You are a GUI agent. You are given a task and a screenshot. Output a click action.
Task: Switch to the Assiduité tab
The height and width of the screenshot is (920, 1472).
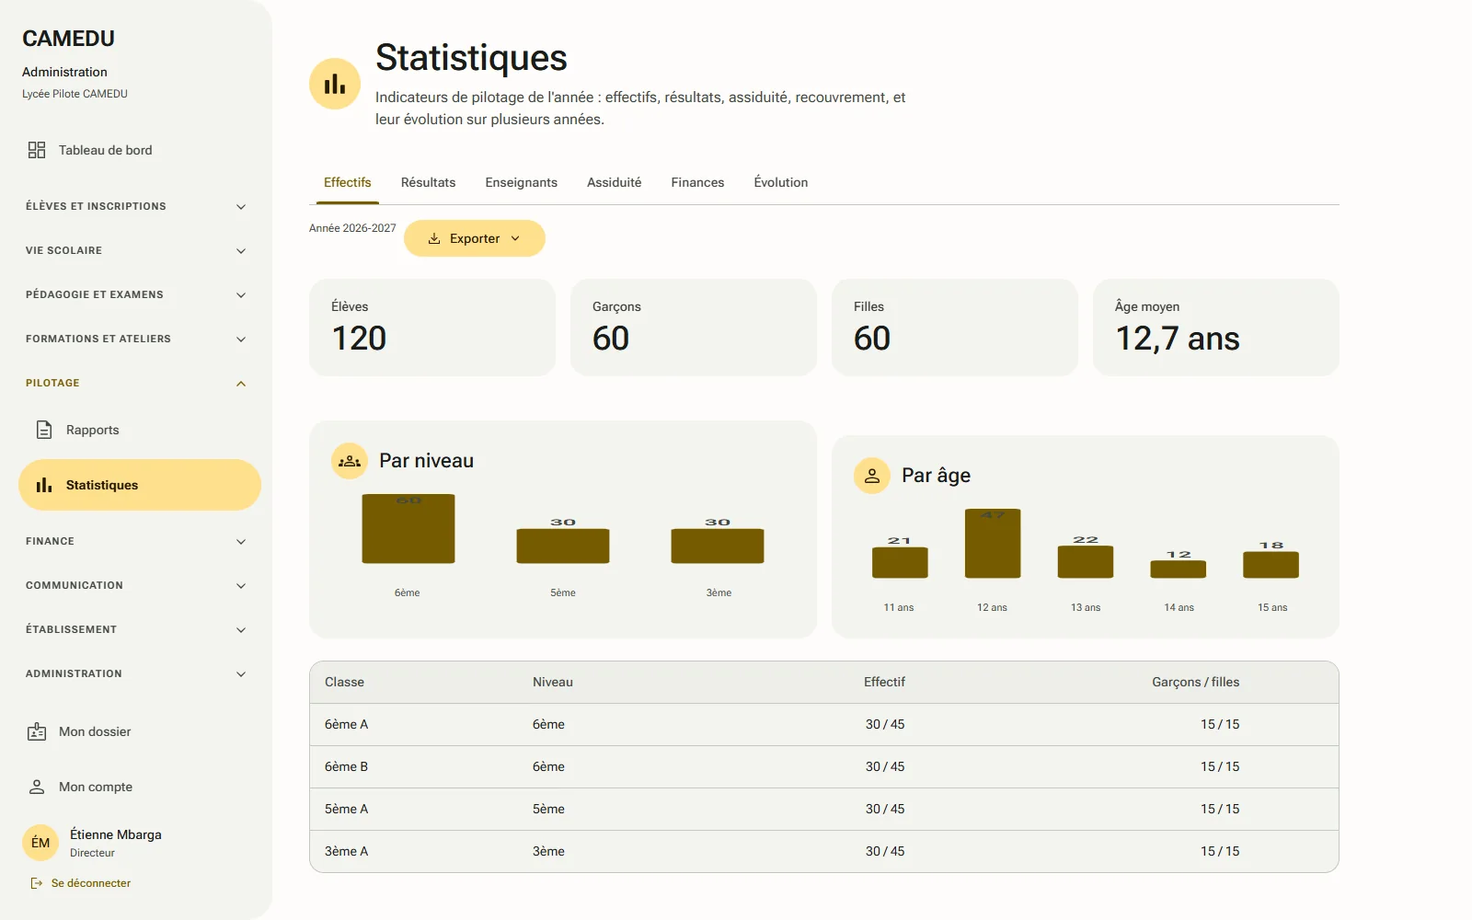tap(615, 182)
